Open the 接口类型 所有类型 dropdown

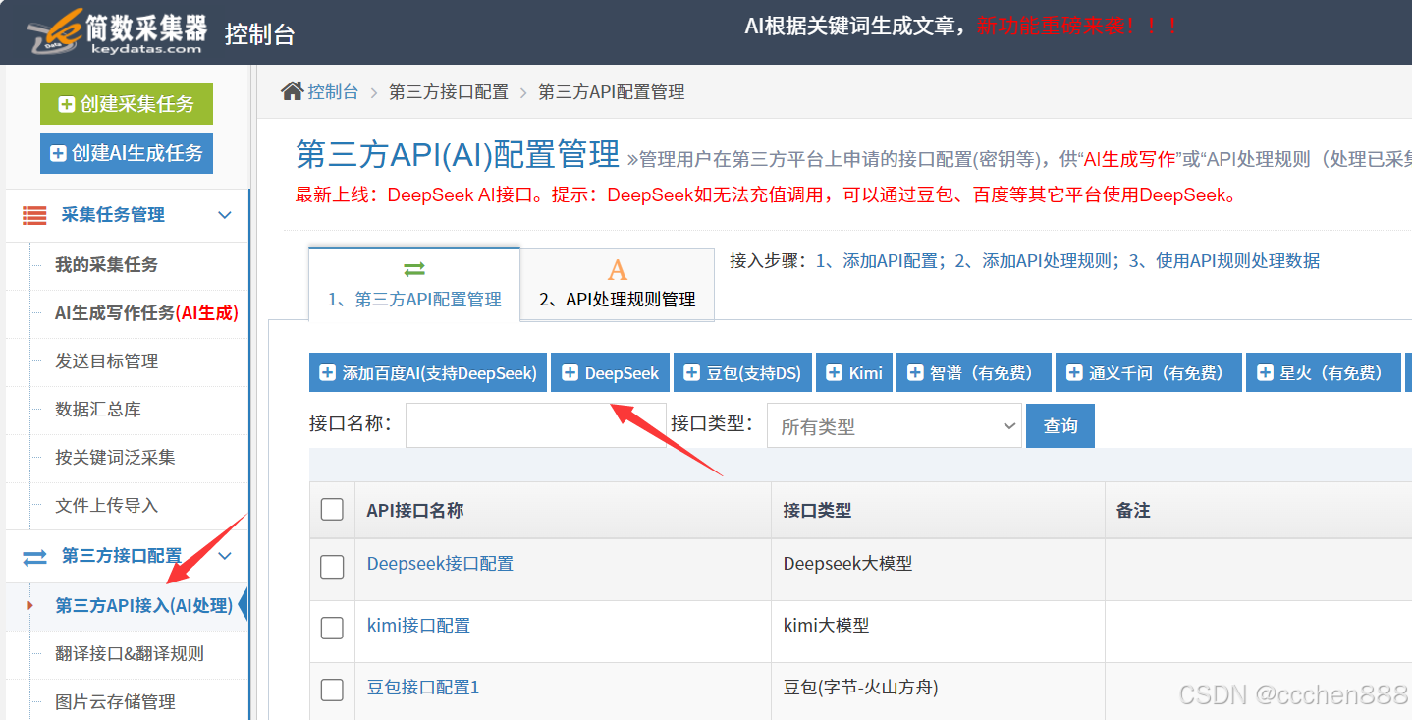895,426
